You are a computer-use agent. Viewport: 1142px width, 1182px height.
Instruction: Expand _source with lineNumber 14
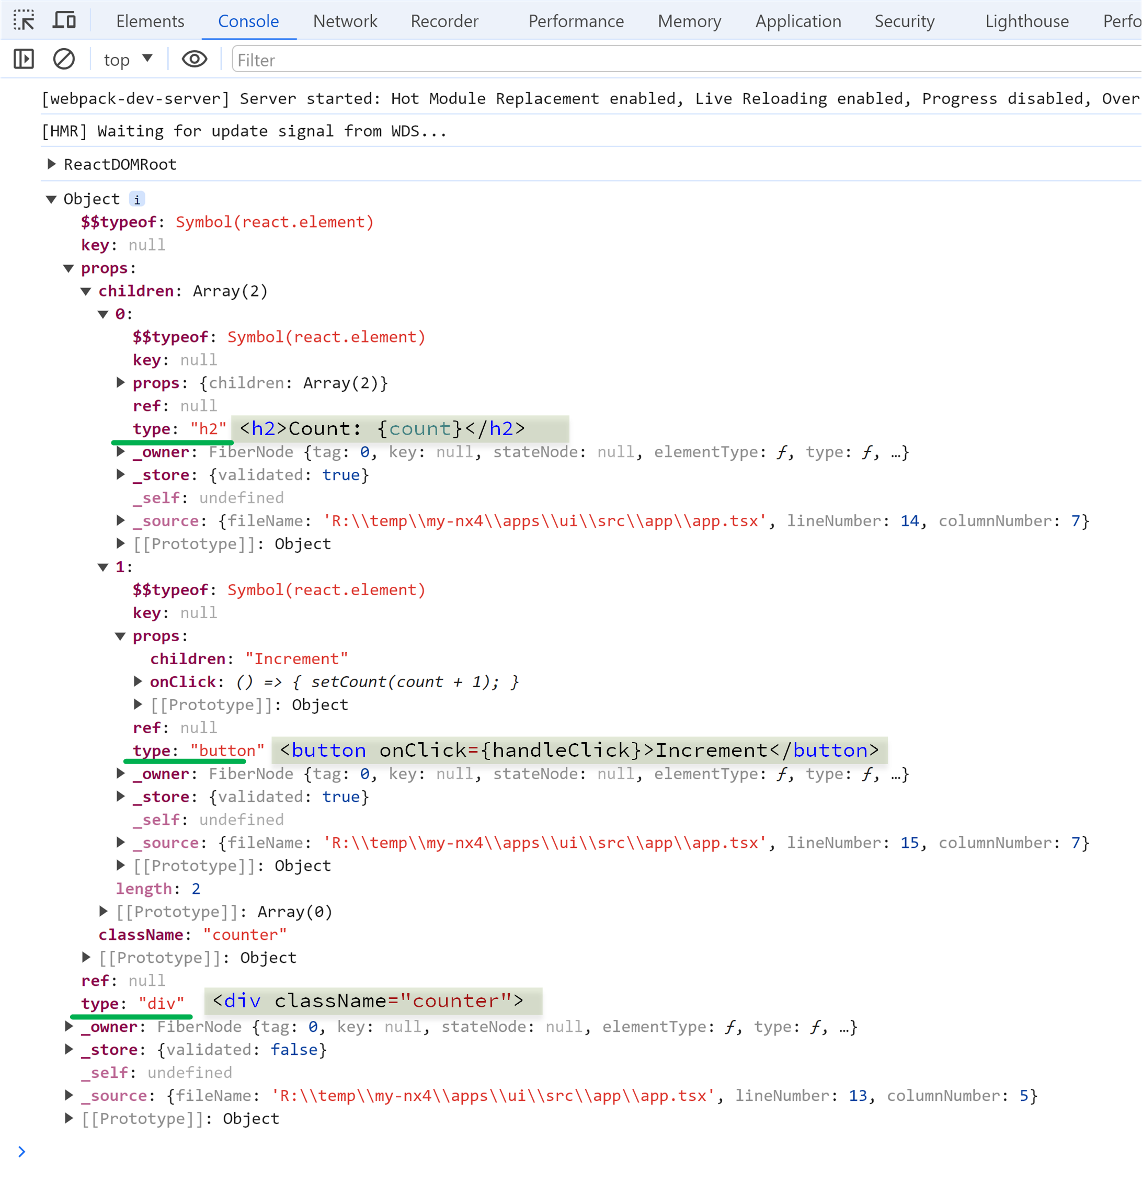coord(121,520)
